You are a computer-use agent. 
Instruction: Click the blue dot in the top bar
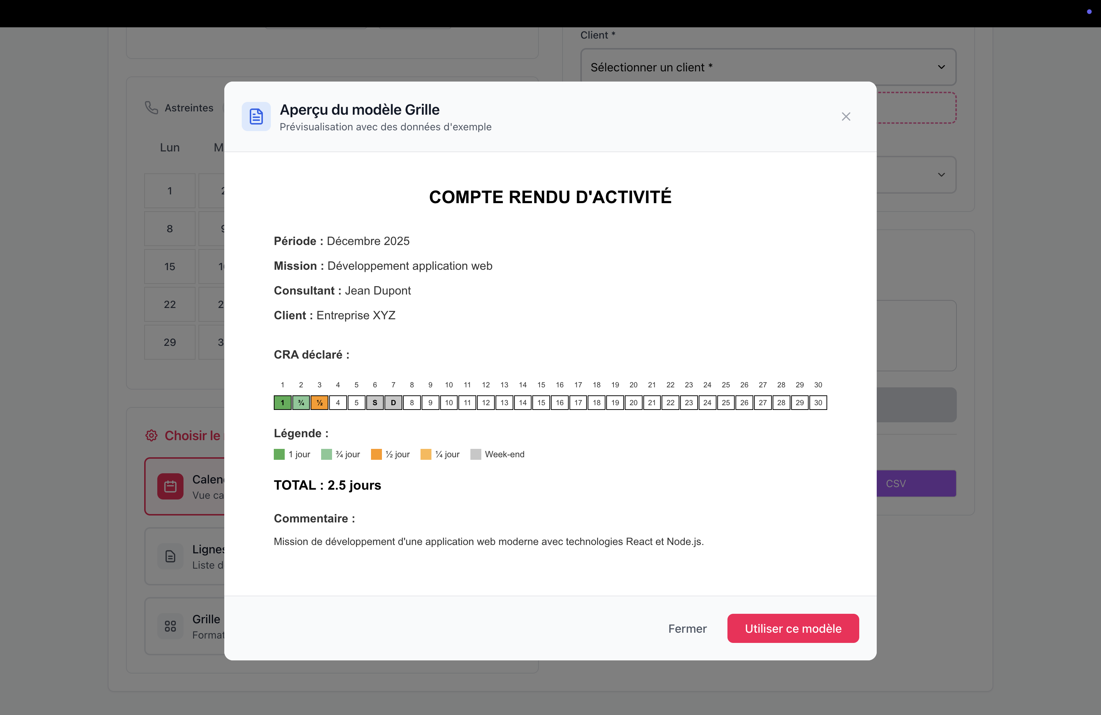[1089, 12]
